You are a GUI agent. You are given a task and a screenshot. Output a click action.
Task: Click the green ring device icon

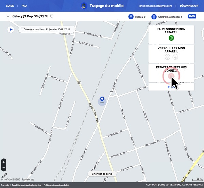(x=171, y=38)
